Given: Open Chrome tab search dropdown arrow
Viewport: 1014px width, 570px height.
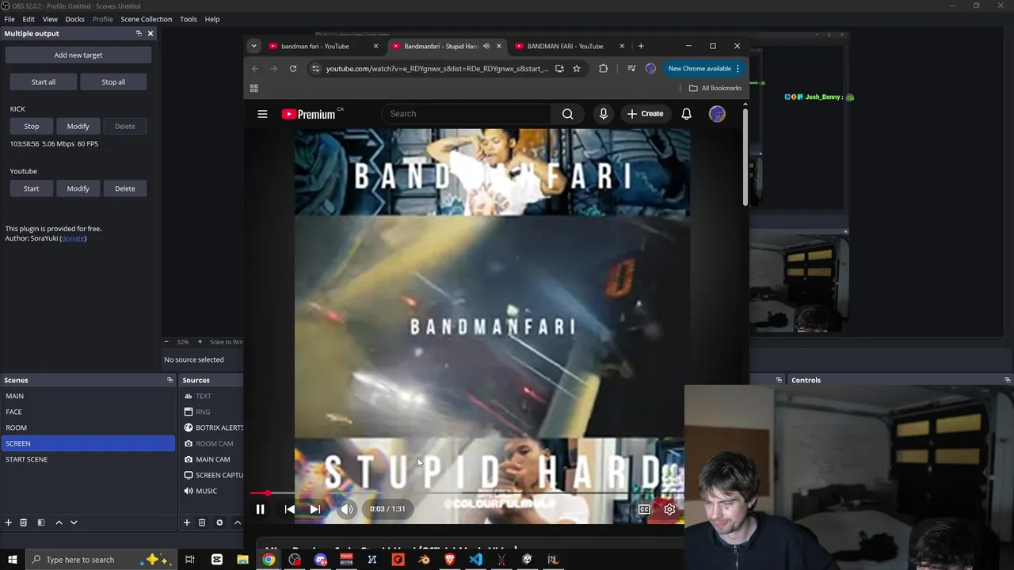Looking at the screenshot, I should pyautogui.click(x=253, y=46).
